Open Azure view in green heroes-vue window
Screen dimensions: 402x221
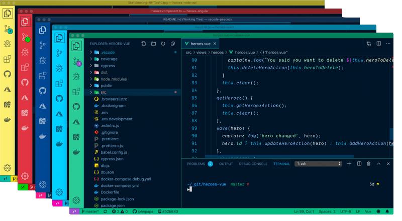(x=76, y=122)
